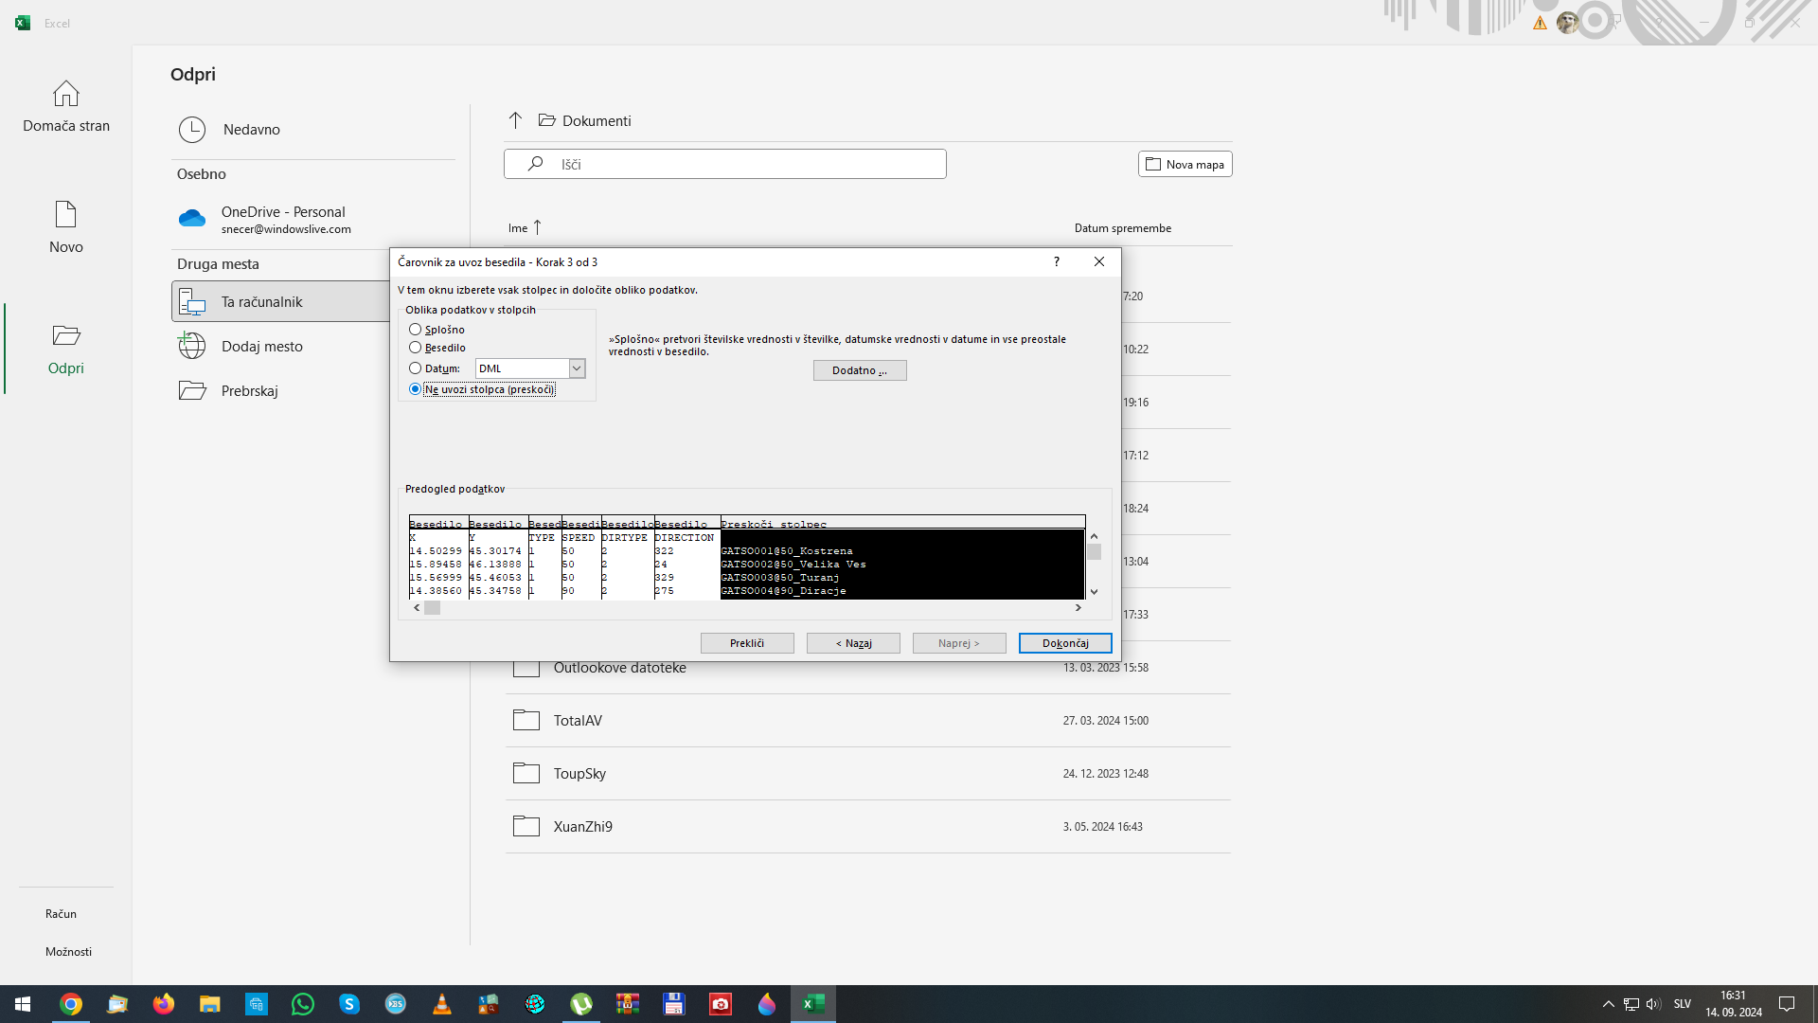Select Ta računalnik location
The height and width of the screenshot is (1023, 1818).
281,301
